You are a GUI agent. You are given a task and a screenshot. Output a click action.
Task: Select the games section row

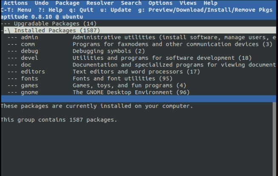coord(29,85)
